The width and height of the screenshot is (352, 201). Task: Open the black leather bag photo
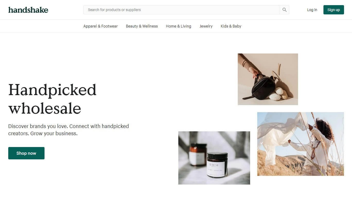[x=268, y=79]
